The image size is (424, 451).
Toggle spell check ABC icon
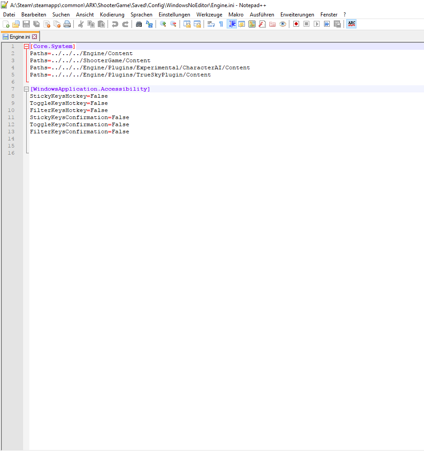pyautogui.click(x=352, y=24)
